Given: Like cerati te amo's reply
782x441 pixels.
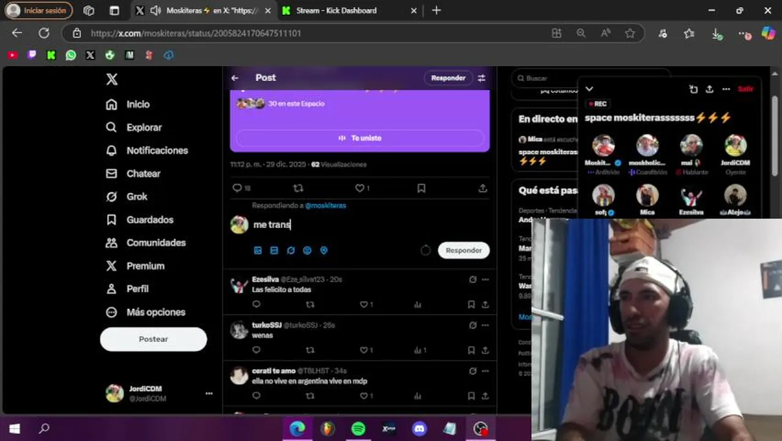Looking at the screenshot, I should 363,396.
